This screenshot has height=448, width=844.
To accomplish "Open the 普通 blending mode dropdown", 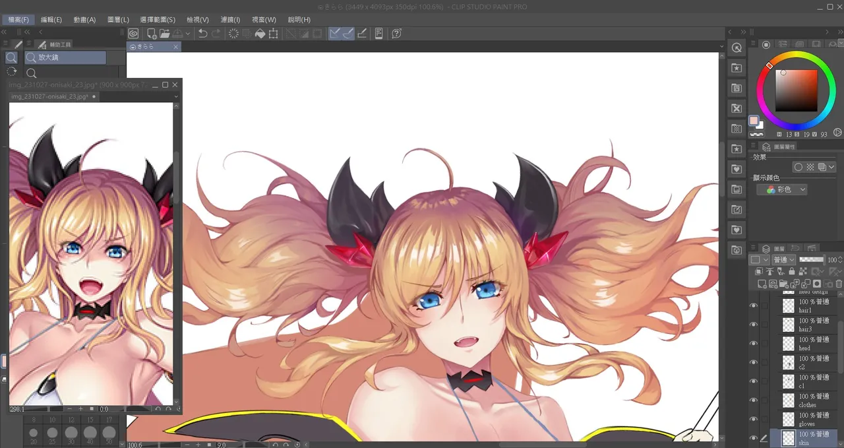I will pos(784,260).
